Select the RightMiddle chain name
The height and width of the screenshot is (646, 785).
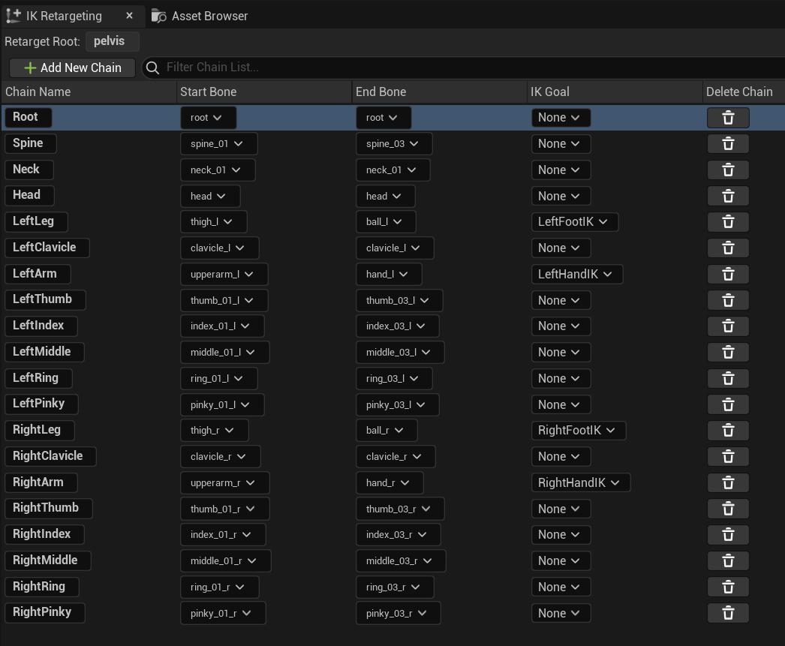[x=47, y=560]
